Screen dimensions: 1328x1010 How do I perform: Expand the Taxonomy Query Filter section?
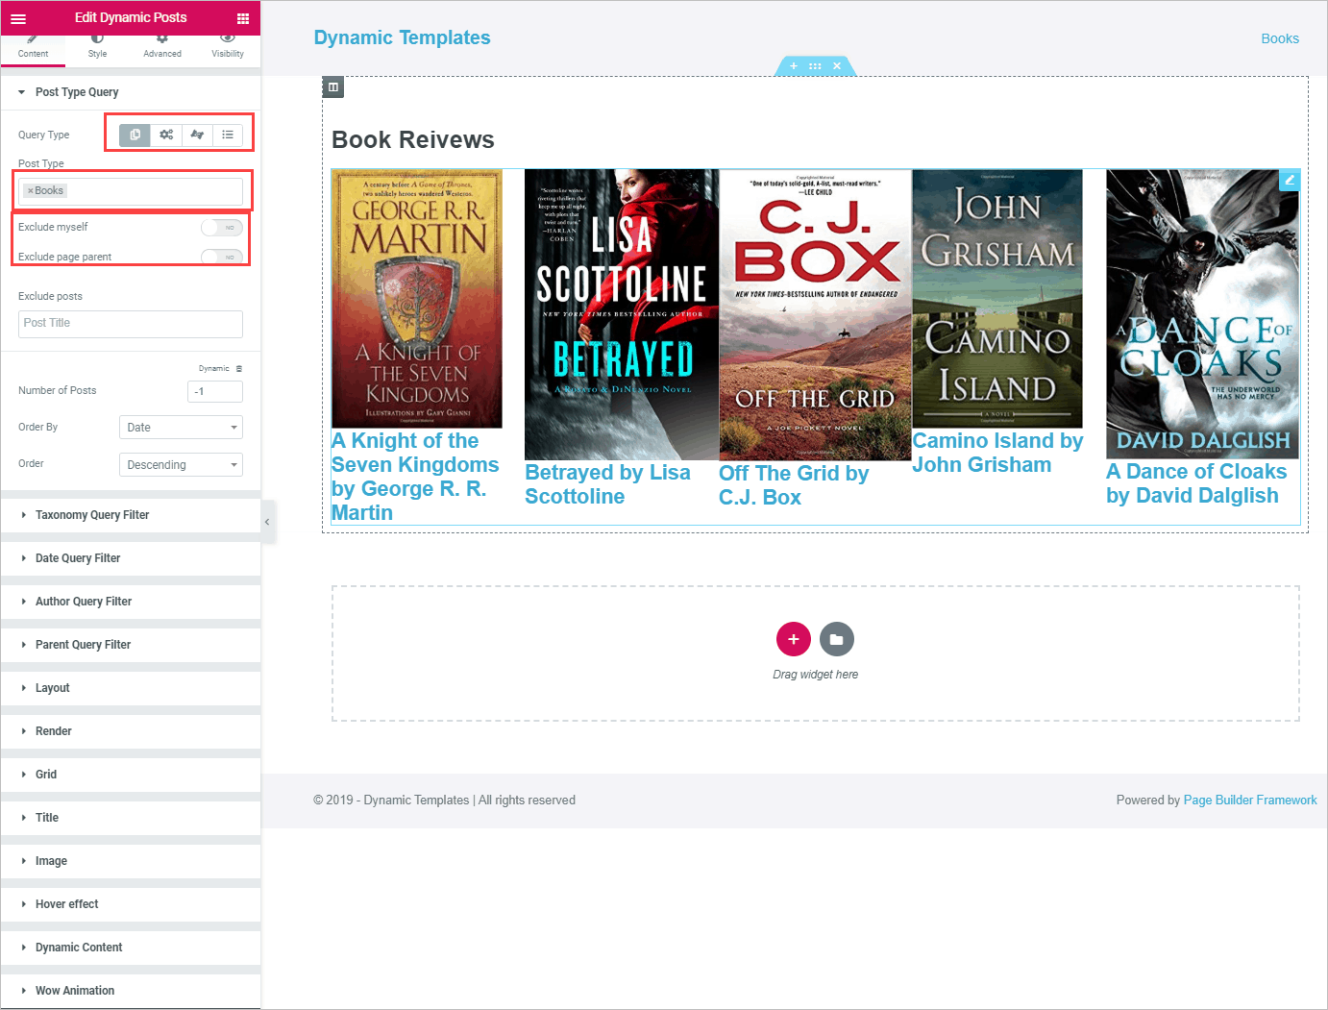tap(92, 515)
